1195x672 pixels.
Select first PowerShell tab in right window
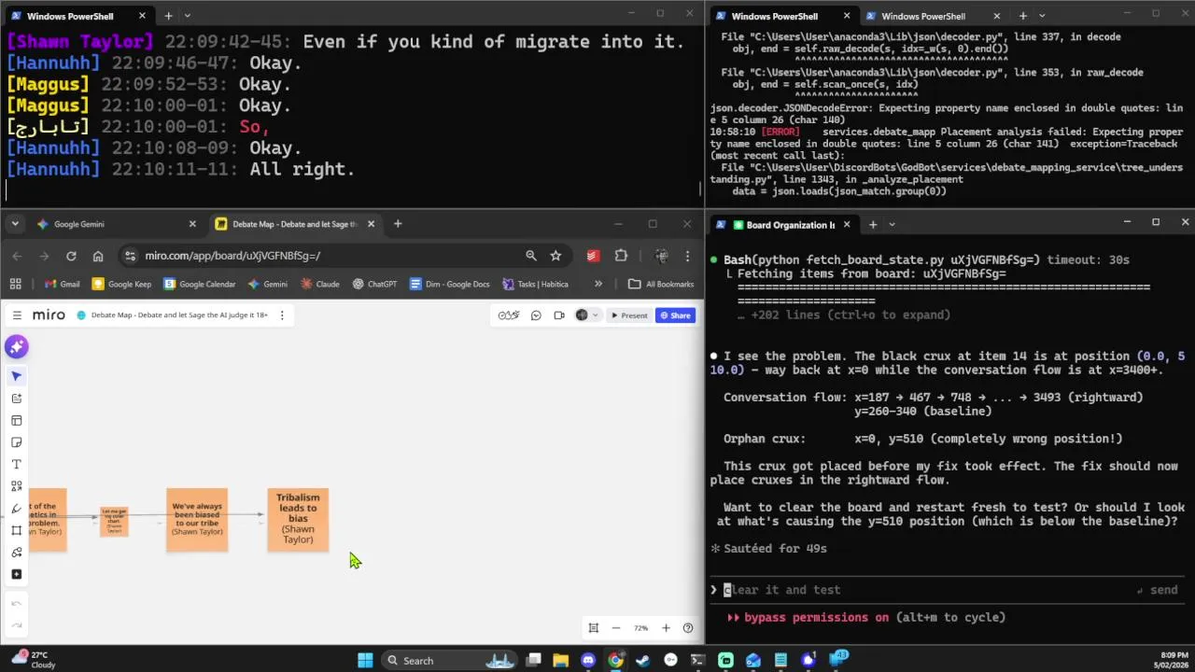coord(783,16)
